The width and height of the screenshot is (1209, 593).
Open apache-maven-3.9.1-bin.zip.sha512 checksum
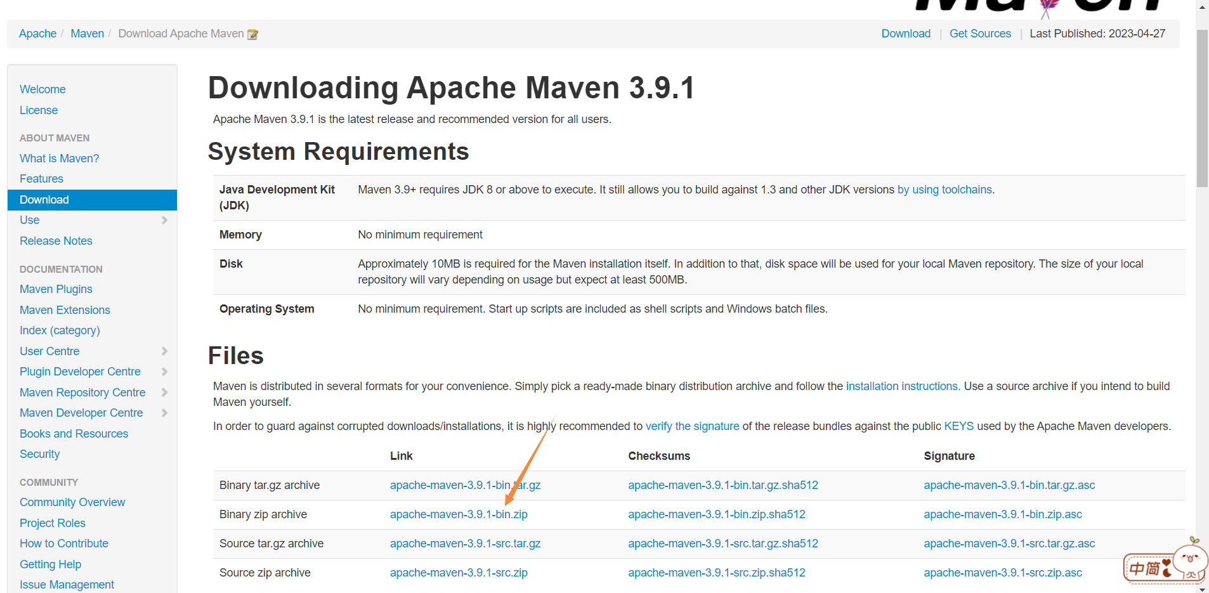pyautogui.click(x=717, y=514)
